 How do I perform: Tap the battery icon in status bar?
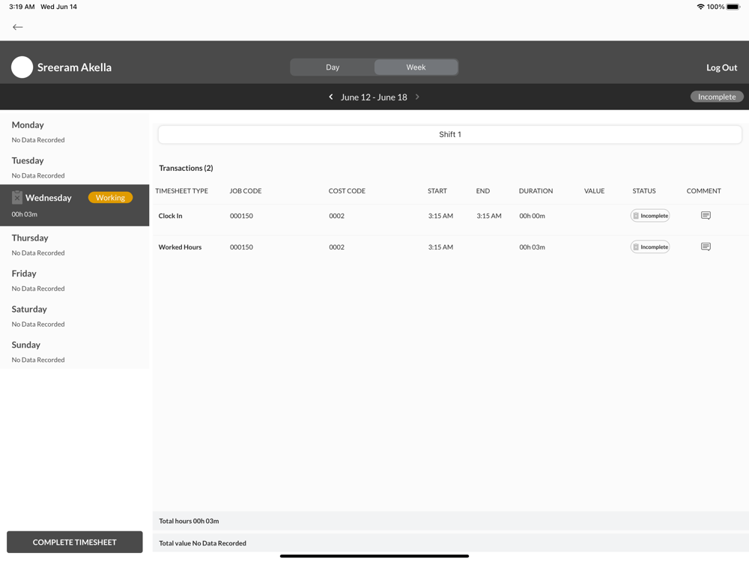coord(733,7)
